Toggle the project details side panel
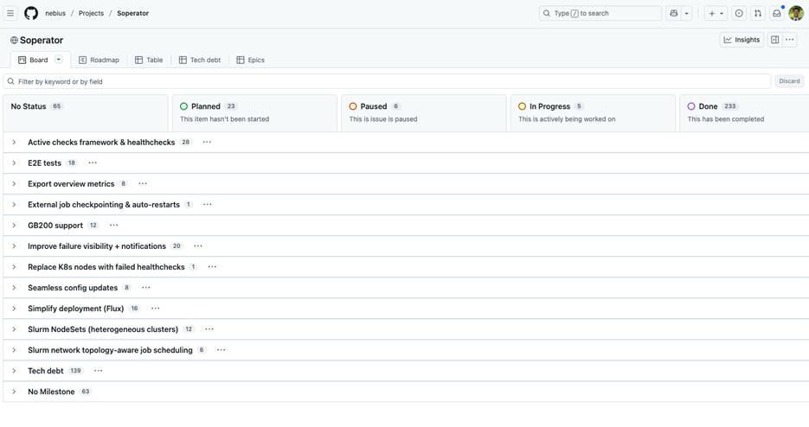The height and width of the screenshot is (427, 809). (x=775, y=40)
